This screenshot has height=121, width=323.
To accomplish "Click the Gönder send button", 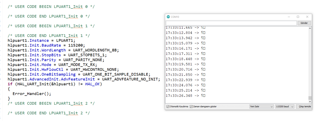I will tap(304, 23).
